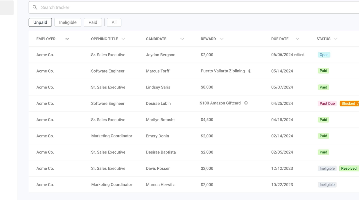Click the Blocked badge for Desirae Lubin
Image resolution: width=359 pixels, height=200 pixels.
pyautogui.click(x=349, y=104)
